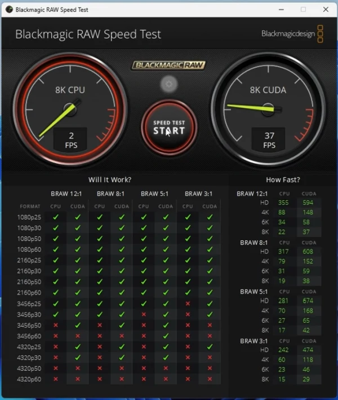Click the 8K CPU gauge dial
The width and height of the screenshot is (338, 400).
pyautogui.click(x=70, y=109)
